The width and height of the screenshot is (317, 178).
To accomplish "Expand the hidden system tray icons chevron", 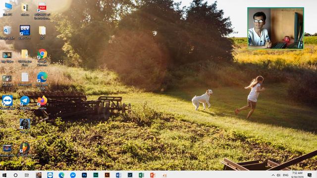I will (x=273, y=175).
